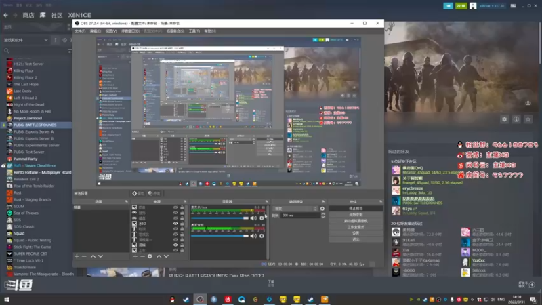Open the Tools (工具) menu in OBS
This screenshot has width=542, height=305.
coord(194,31)
